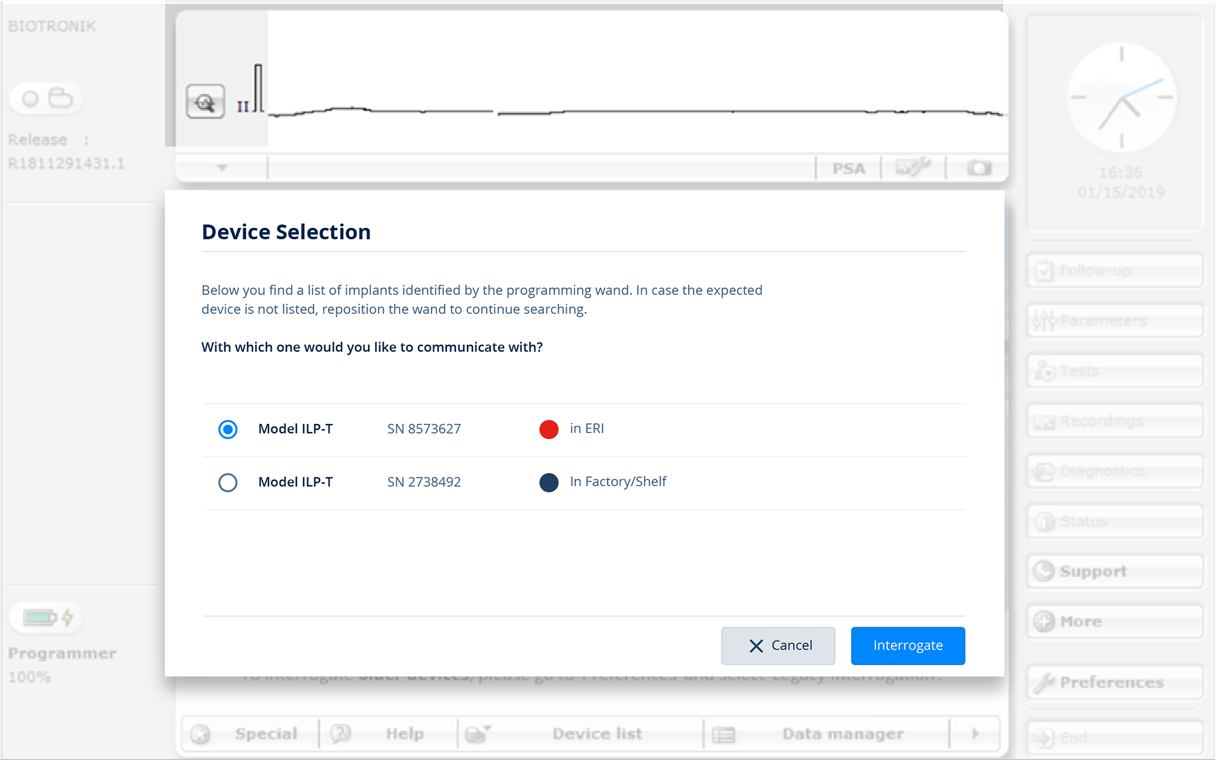This screenshot has width=1216, height=760.
Task: Click the More plus icon
Action: 1044,621
